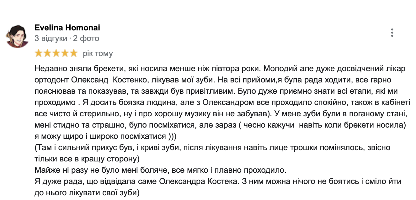Click the fifth gold rating star

click(73, 53)
